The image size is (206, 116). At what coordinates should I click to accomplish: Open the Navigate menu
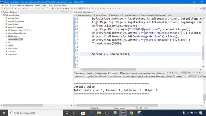tap(29, 5)
